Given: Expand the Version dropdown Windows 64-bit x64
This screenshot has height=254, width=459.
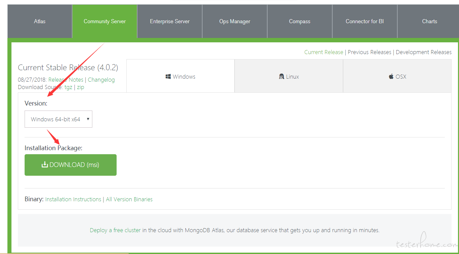Looking at the screenshot, I should pyautogui.click(x=58, y=119).
